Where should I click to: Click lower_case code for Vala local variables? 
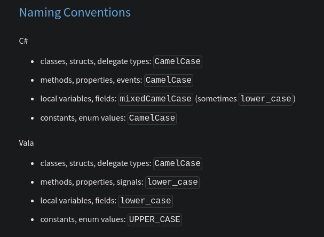146,201
